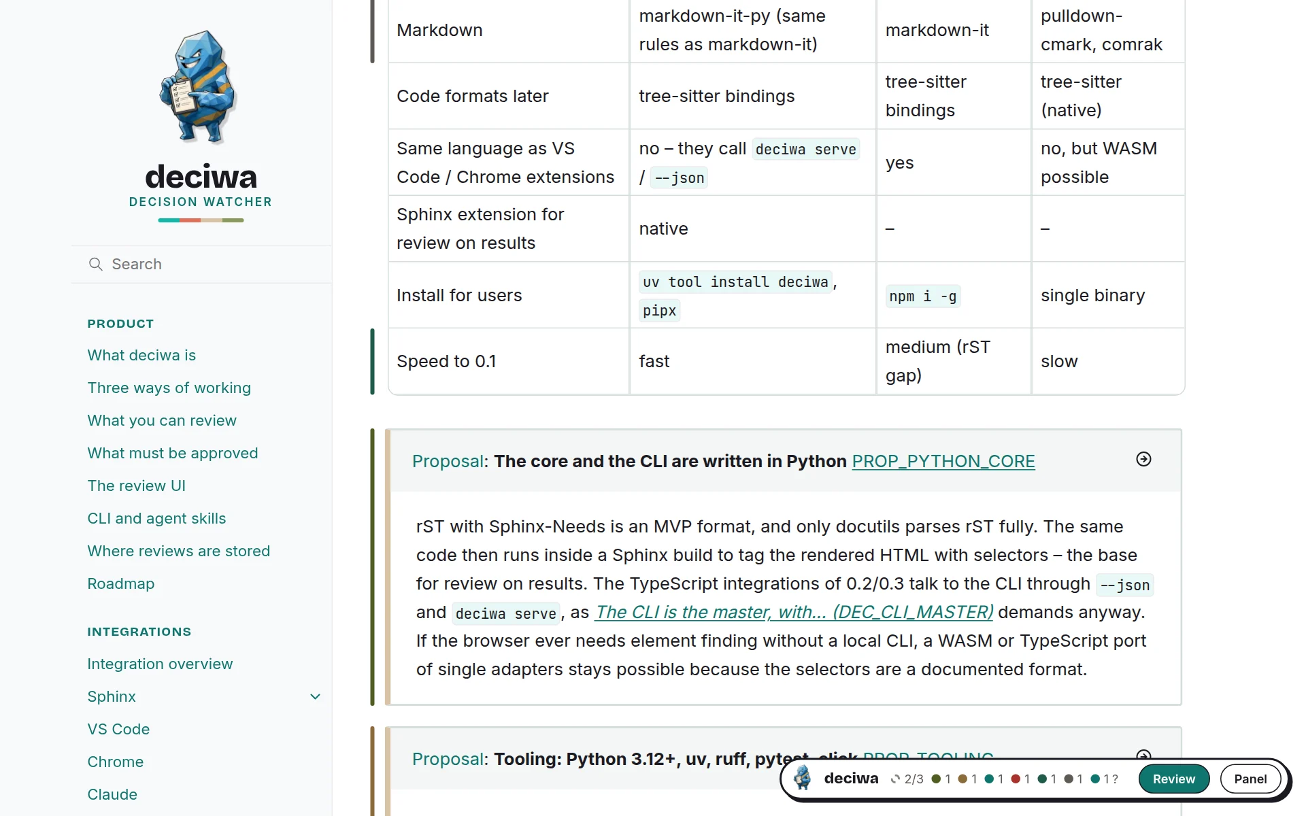The width and height of the screenshot is (1306, 816).
Task: Select the olive green status dot
Action: point(936,779)
